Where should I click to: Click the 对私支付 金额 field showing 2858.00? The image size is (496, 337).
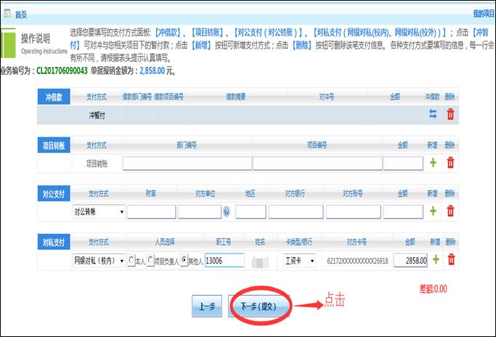[x=410, y=261]
